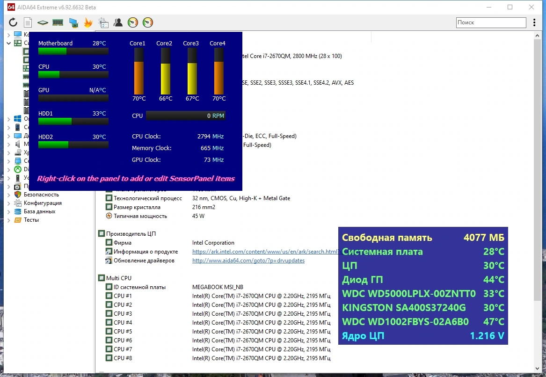Select База данных in the tree
Image resolution: width=546 pixels, height=377 pixels.
coord(39,211)
